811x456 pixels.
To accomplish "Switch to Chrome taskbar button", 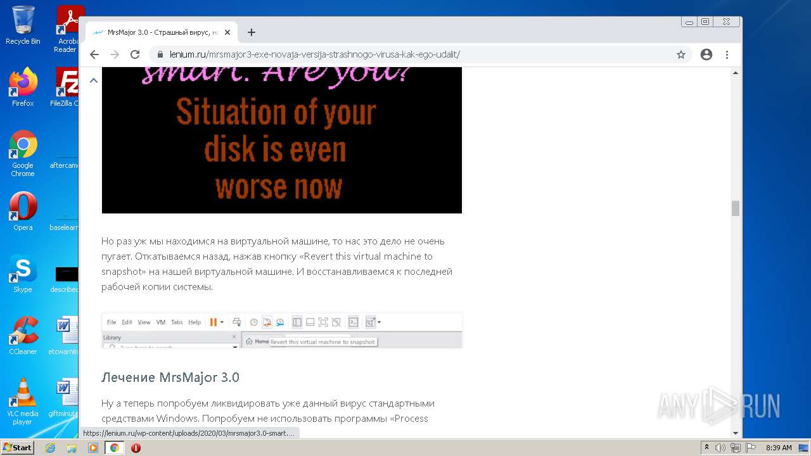I will tap(115, 448).
